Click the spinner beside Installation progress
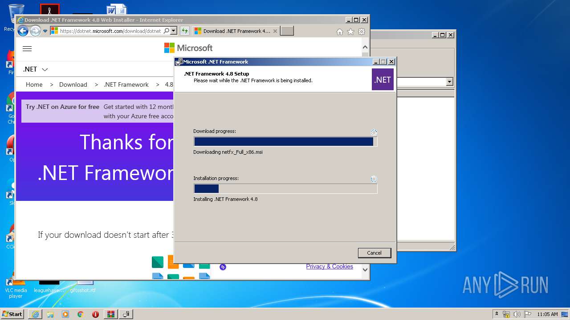Image resolution: width=570 pixels, height=320 pixels. [374, 179]
